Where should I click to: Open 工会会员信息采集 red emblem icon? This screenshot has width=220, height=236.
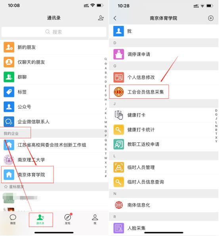(x=119, y=92)
